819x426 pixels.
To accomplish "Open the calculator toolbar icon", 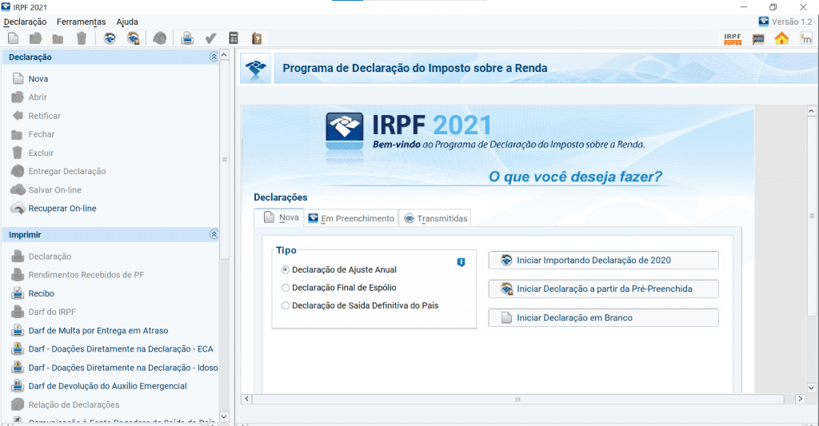I will tap(234, 38).
